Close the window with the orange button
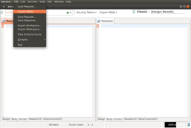 (x=188, y=7)
